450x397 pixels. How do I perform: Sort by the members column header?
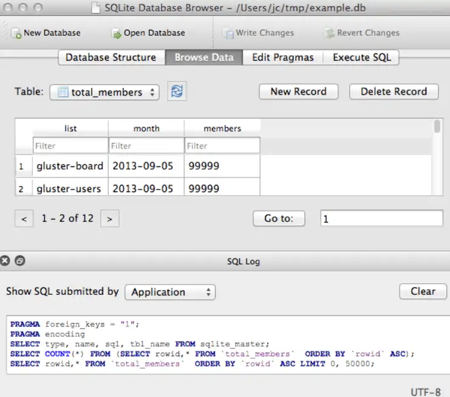click(222, 128)
